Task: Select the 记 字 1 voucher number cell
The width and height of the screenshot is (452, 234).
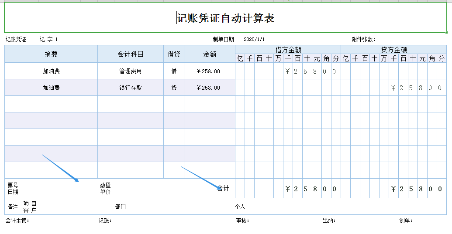Action: point(48,39)
